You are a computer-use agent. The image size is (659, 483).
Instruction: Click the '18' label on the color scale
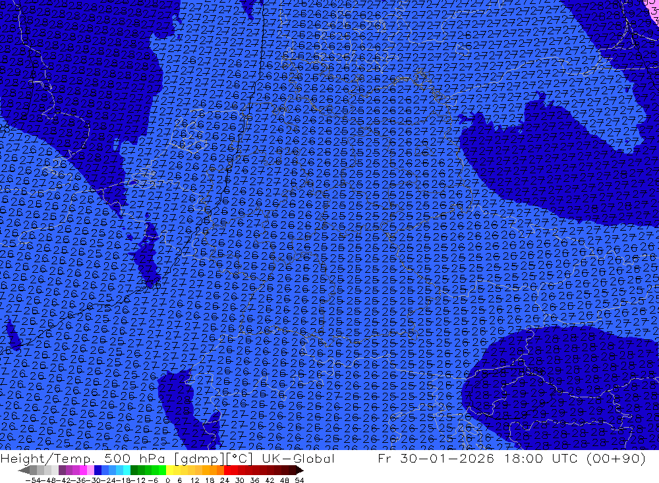coord(210,480)
